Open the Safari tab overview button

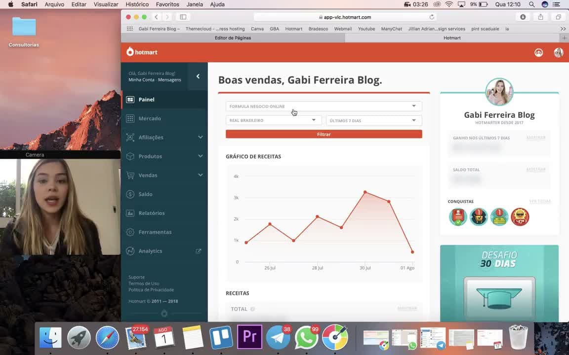[x=558, y=17]
